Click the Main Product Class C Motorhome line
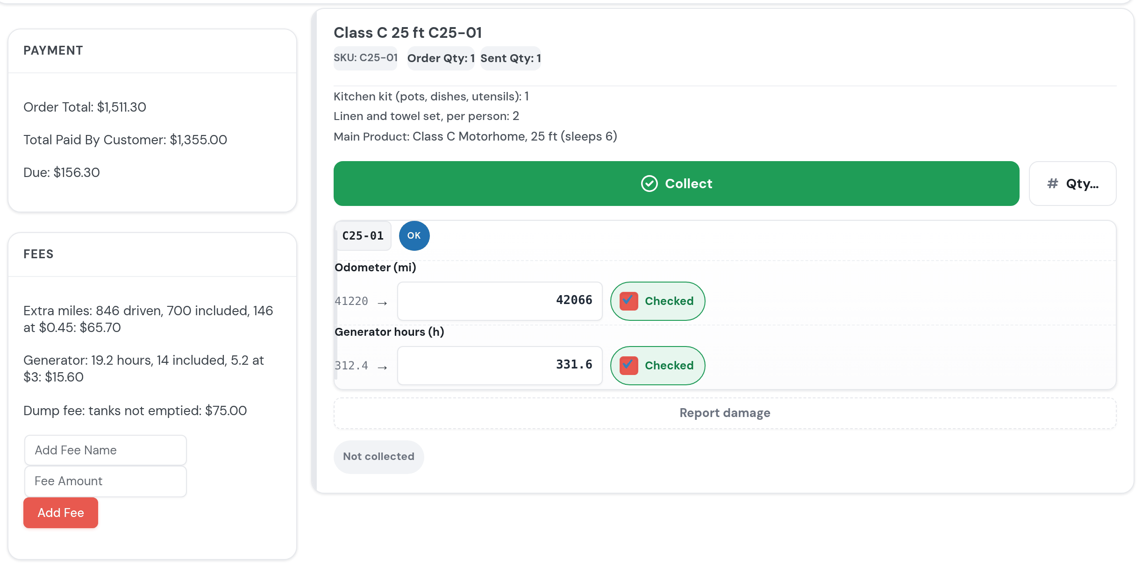This screenshot has height=566, width=1142. [475, 137]
